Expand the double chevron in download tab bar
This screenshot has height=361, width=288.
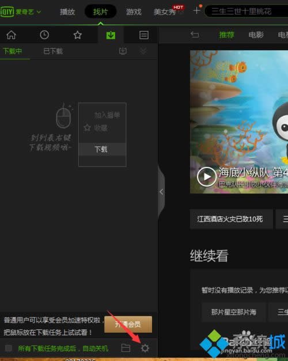coord(143,51)
